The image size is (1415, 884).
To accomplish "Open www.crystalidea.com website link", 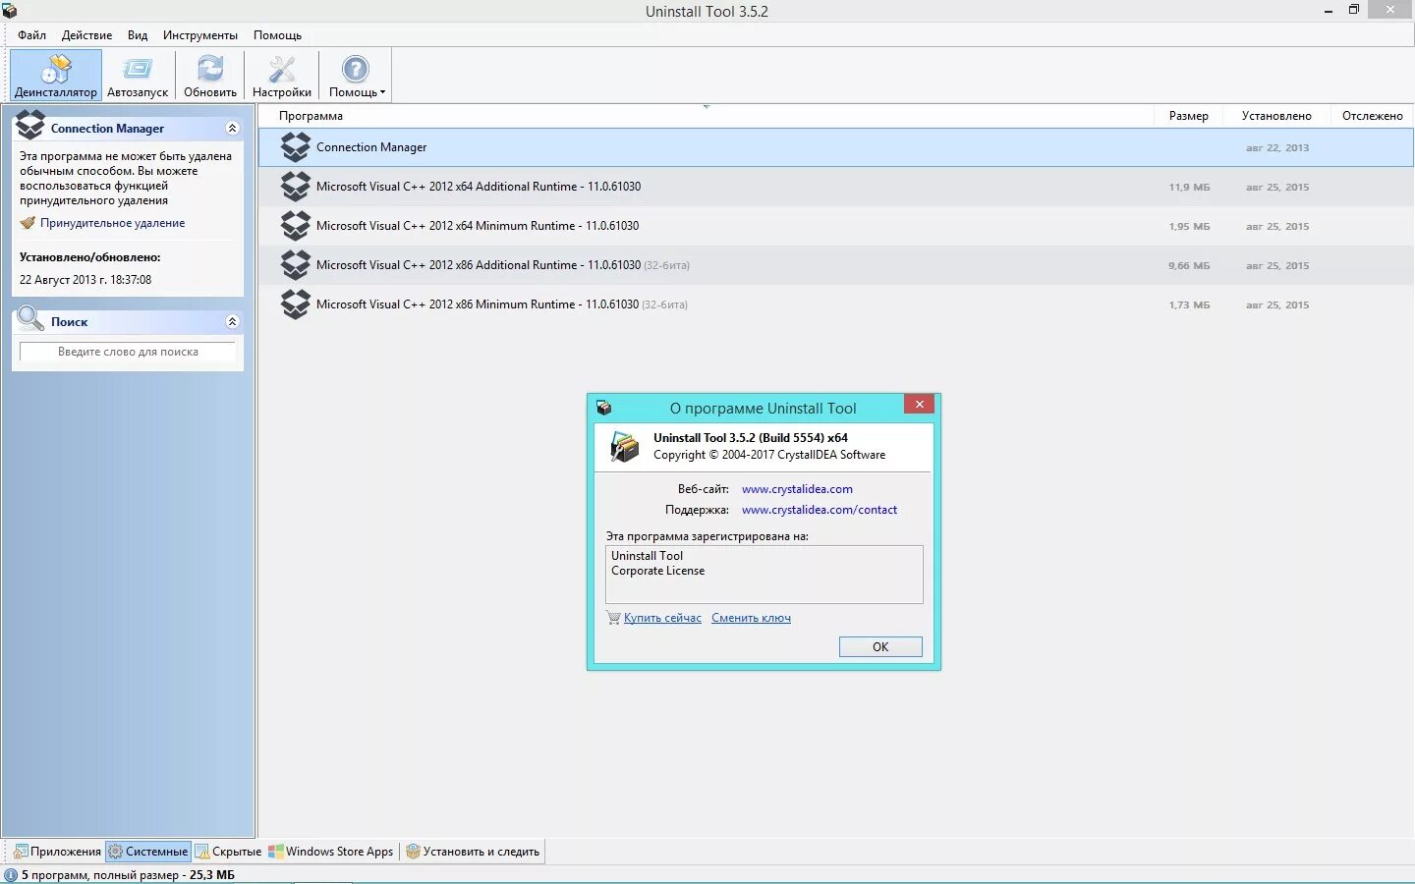I will (x=797, y=489).
